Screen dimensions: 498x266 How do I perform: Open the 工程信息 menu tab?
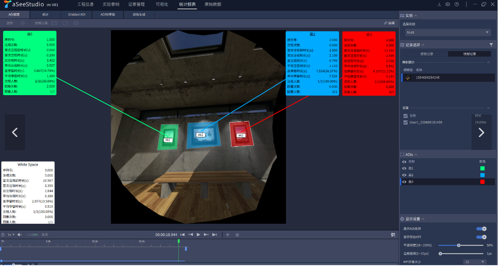click(x=86, y=4)
